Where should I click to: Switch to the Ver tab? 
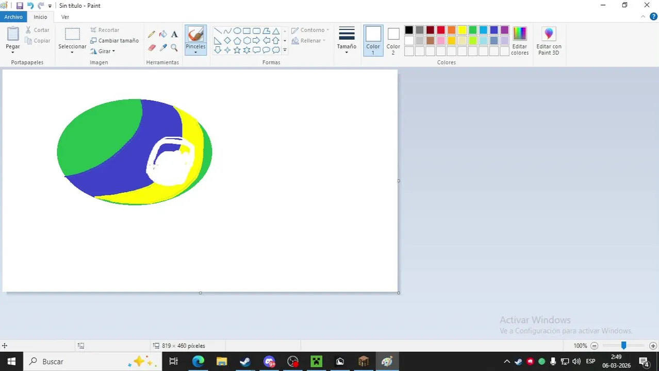pos(65,17)
